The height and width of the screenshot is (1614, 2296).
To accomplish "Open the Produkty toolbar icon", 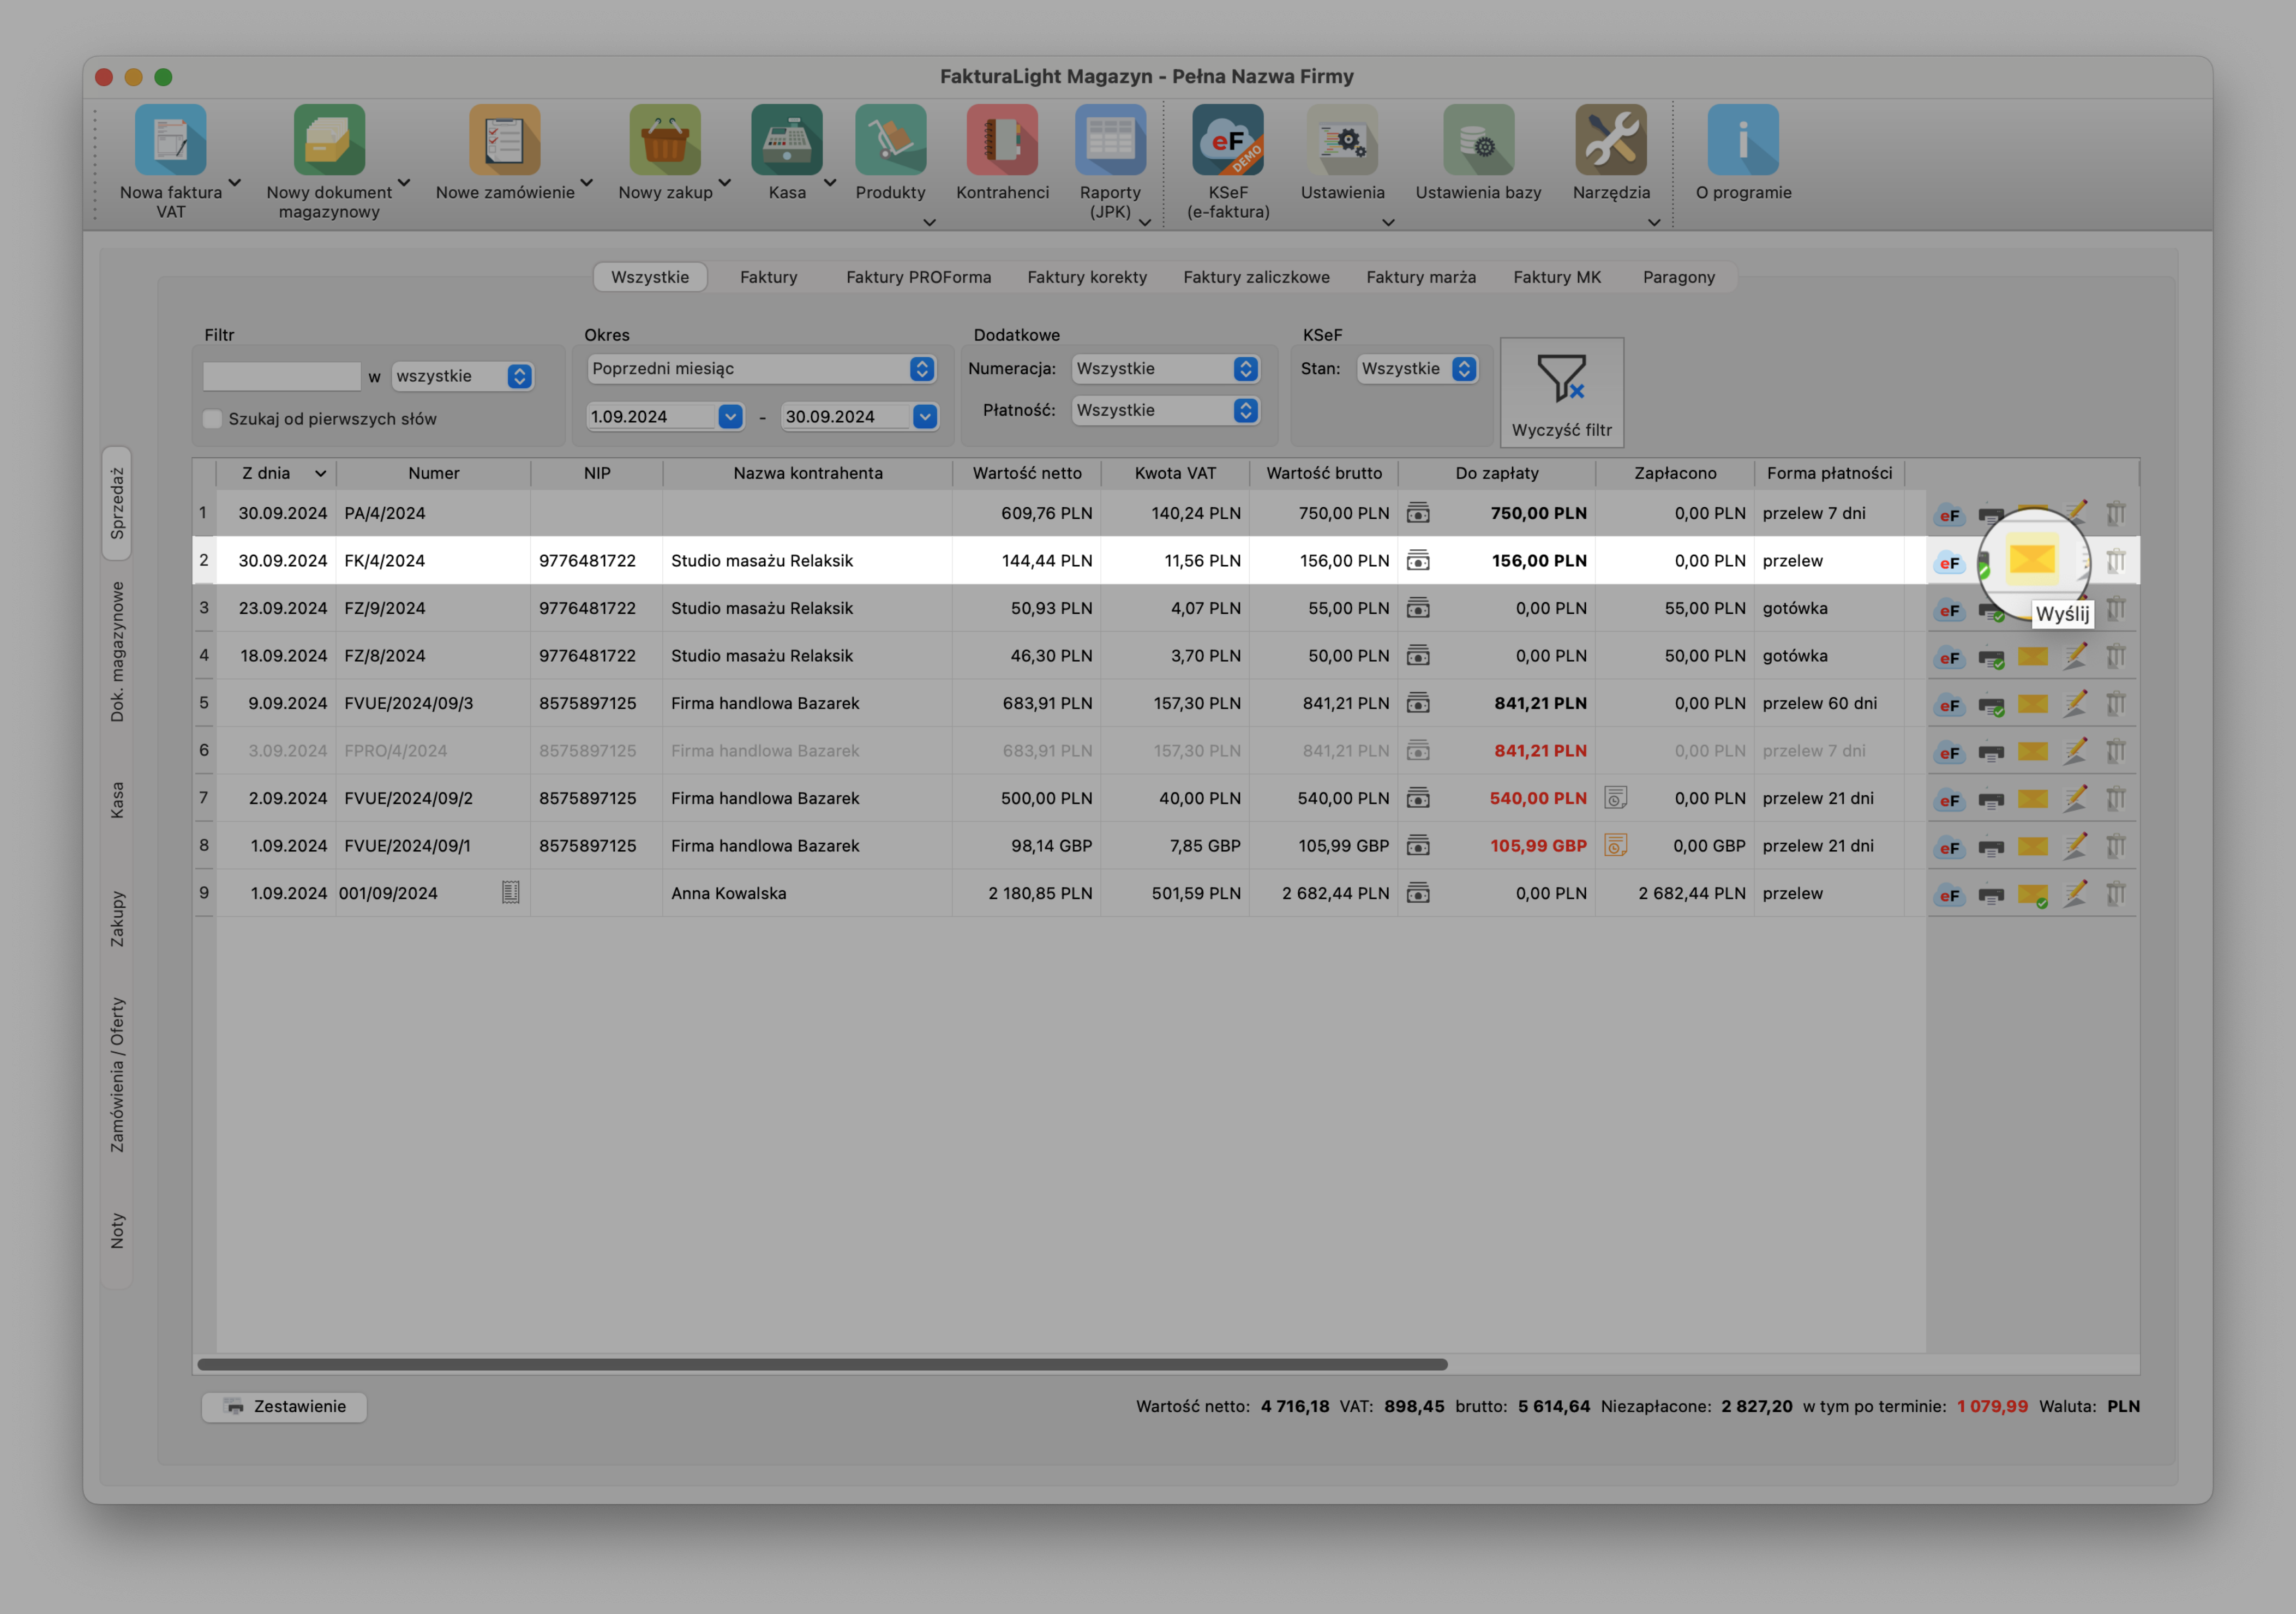I will pyautogui.click(x=890, y=140).
